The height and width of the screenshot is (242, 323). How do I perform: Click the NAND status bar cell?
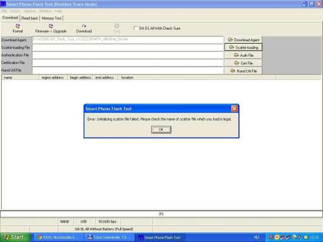[65, 221]
